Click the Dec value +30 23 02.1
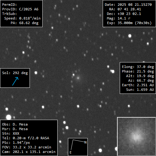156x156 pixels. 129,14
